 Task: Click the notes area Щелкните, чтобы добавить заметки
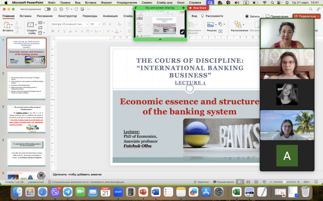pyautogui.click(x=77, y=174)
